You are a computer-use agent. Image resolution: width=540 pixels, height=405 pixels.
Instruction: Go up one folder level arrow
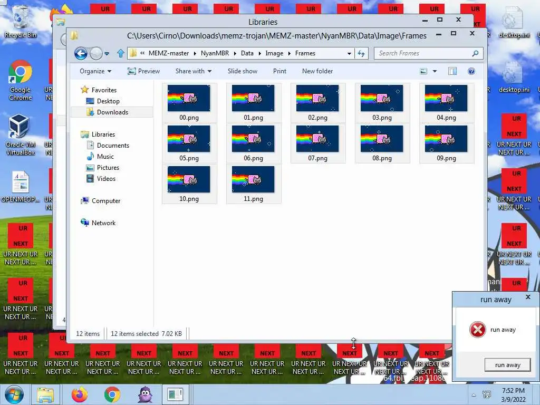pyautogui.click(x=121, y=53)
